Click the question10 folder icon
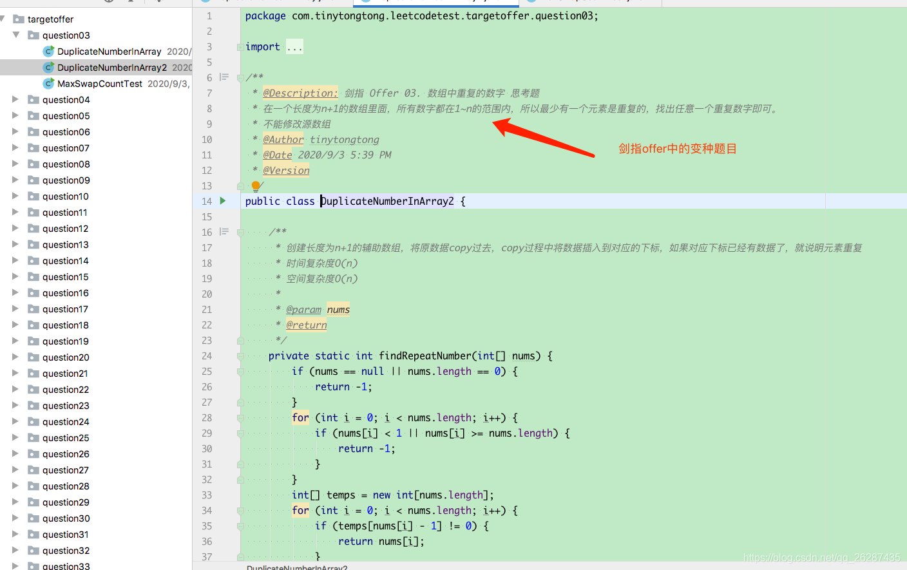The image size is (907, 570). tap(33, 196)
